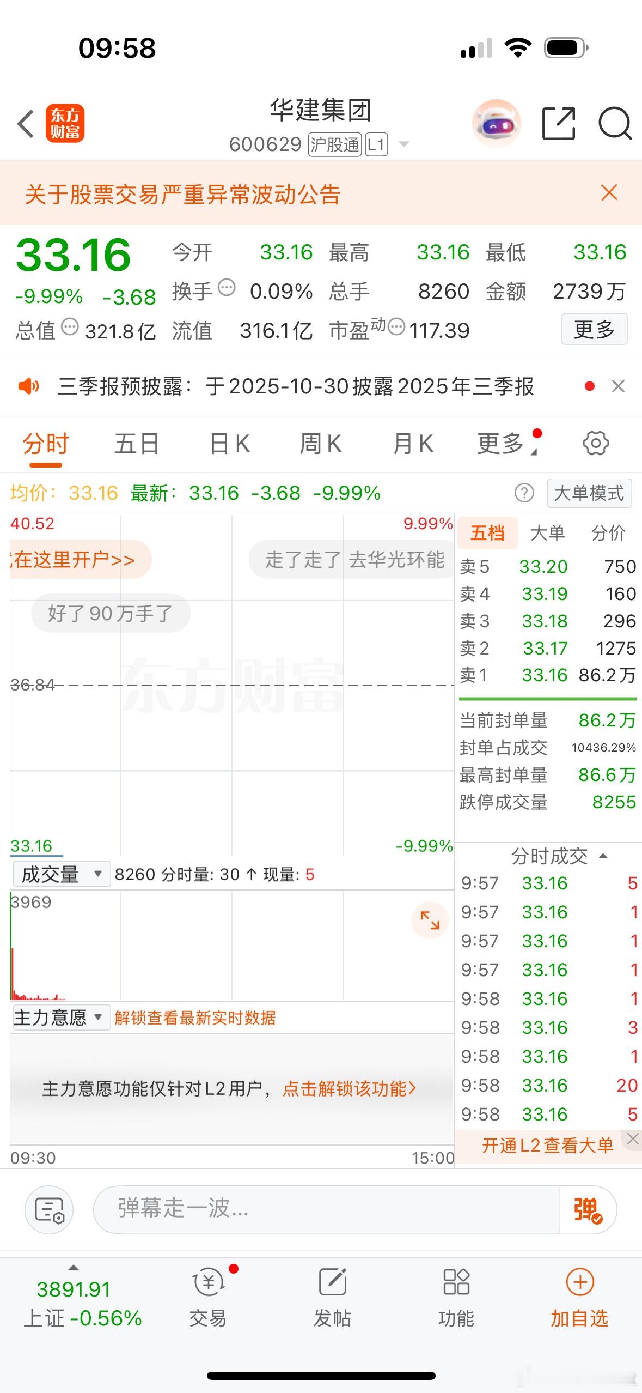Open 关于股票交易严重异常波动公告 announcement
Image resolution: width=642 pixels, height=1393 pixels.
[x=183, y=194]
